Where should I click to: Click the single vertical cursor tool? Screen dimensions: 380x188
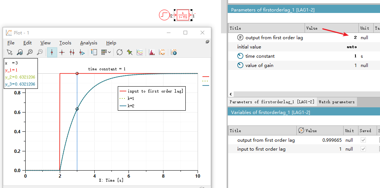coord(52,53)
